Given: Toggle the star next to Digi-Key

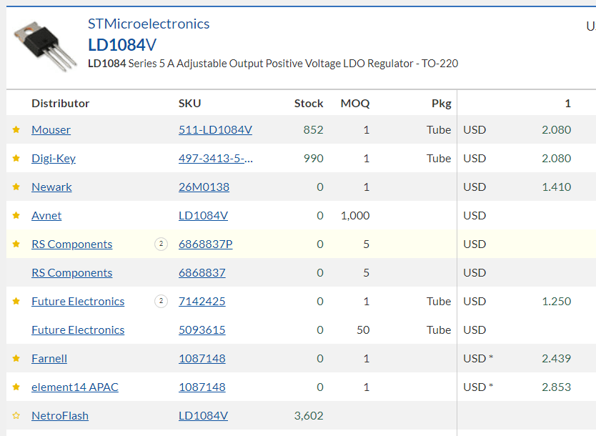Looking at the screenshot, I should (16, 158).
